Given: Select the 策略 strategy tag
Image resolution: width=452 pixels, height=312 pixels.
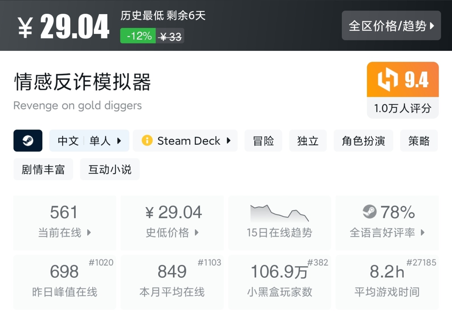Looking at the screenshot, I should 419,141.
